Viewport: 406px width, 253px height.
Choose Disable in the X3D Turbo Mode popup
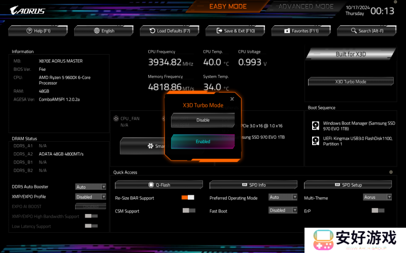pos(203,120)
